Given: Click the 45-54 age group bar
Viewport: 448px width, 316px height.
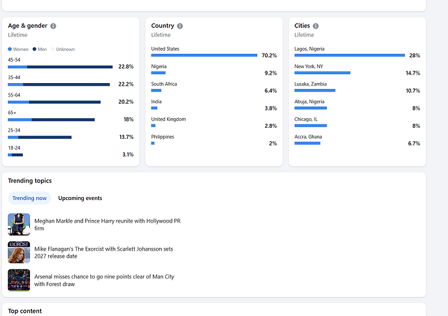Looking at the screenshot, I should click(60, 66).
